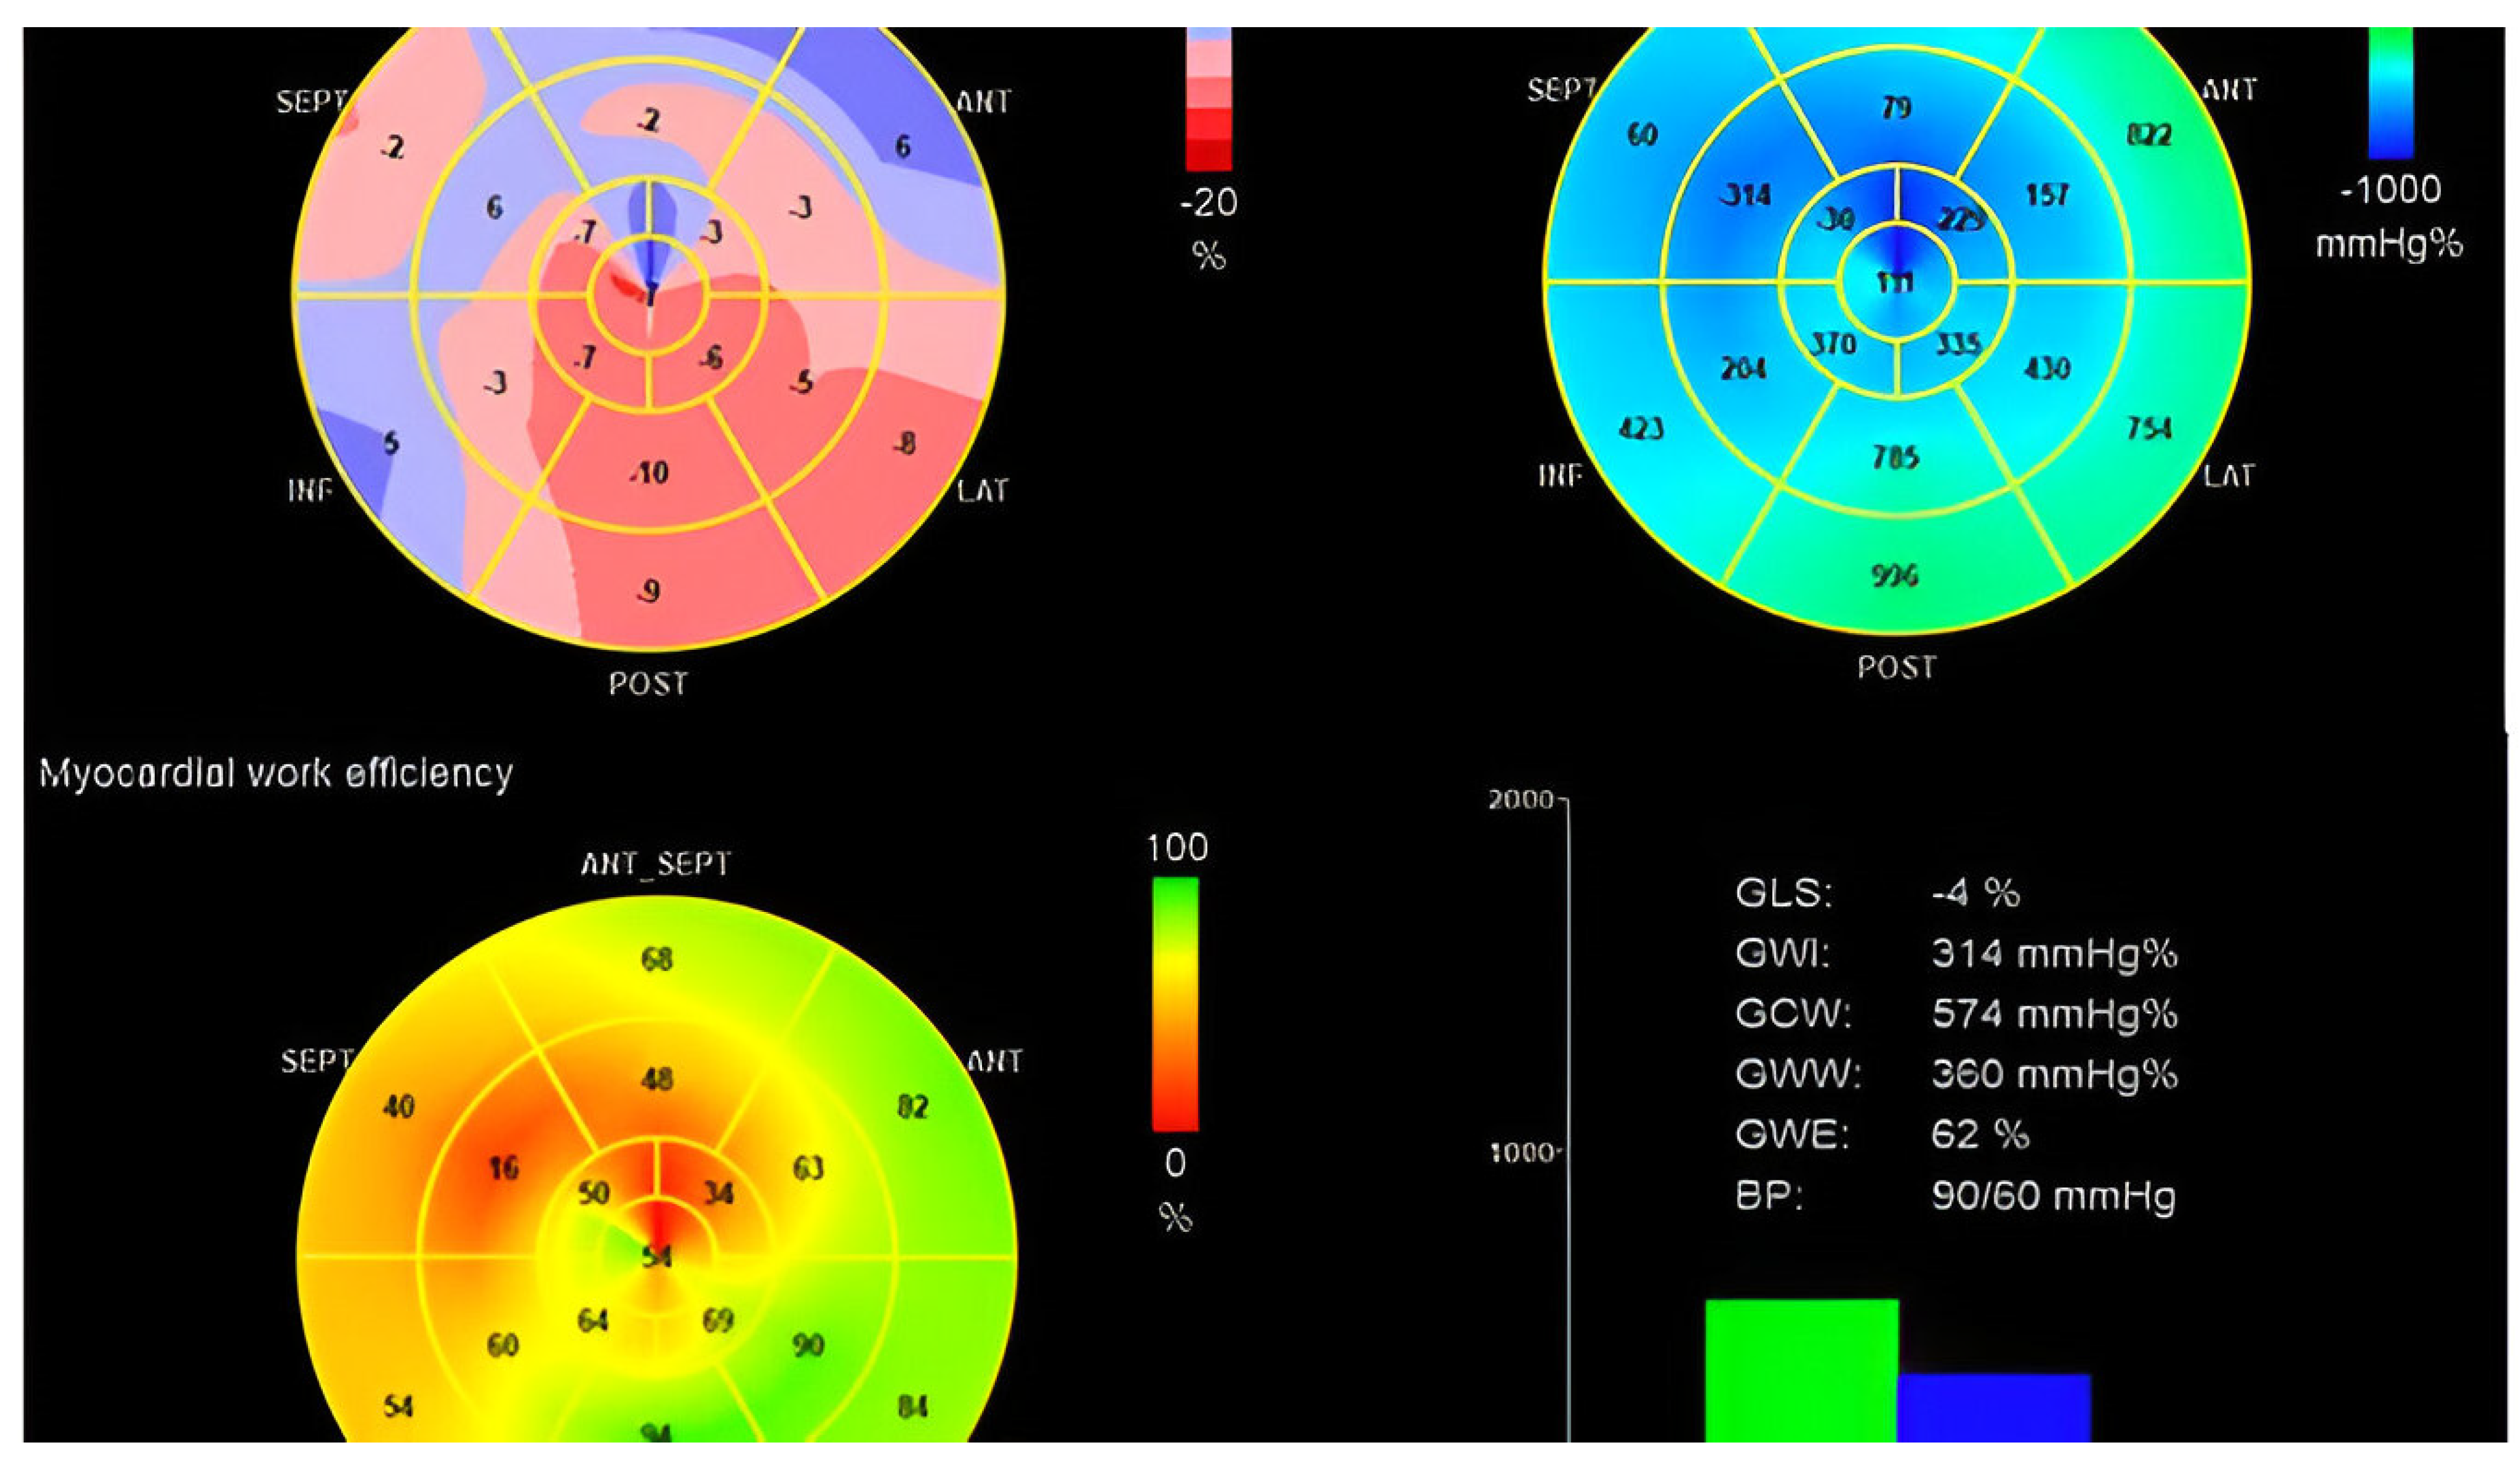2520x1462 pixels.
Task: Select the 822 anterior segment of work index plot
Action: click(x=2148, y=134)
